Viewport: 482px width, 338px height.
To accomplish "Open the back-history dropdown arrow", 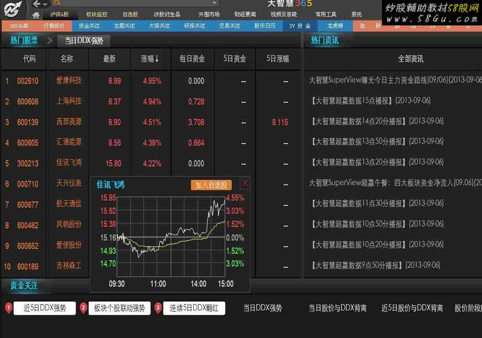I will [45, 4].
